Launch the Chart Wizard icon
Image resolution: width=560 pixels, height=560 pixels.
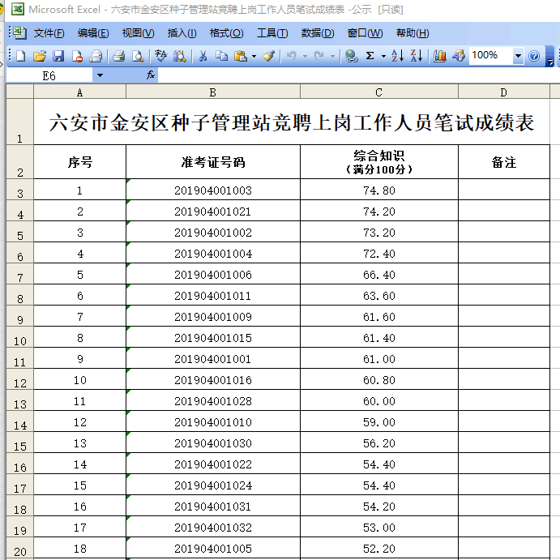point(439,56)
